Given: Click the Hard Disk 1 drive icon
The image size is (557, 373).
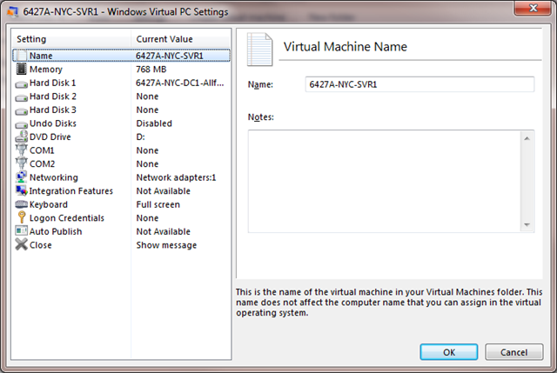Looking at the screenshot, I should pyautogui.click(x=21, y=84).
